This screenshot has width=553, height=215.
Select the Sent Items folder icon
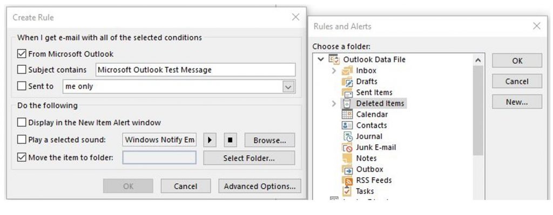click(347, 92)
